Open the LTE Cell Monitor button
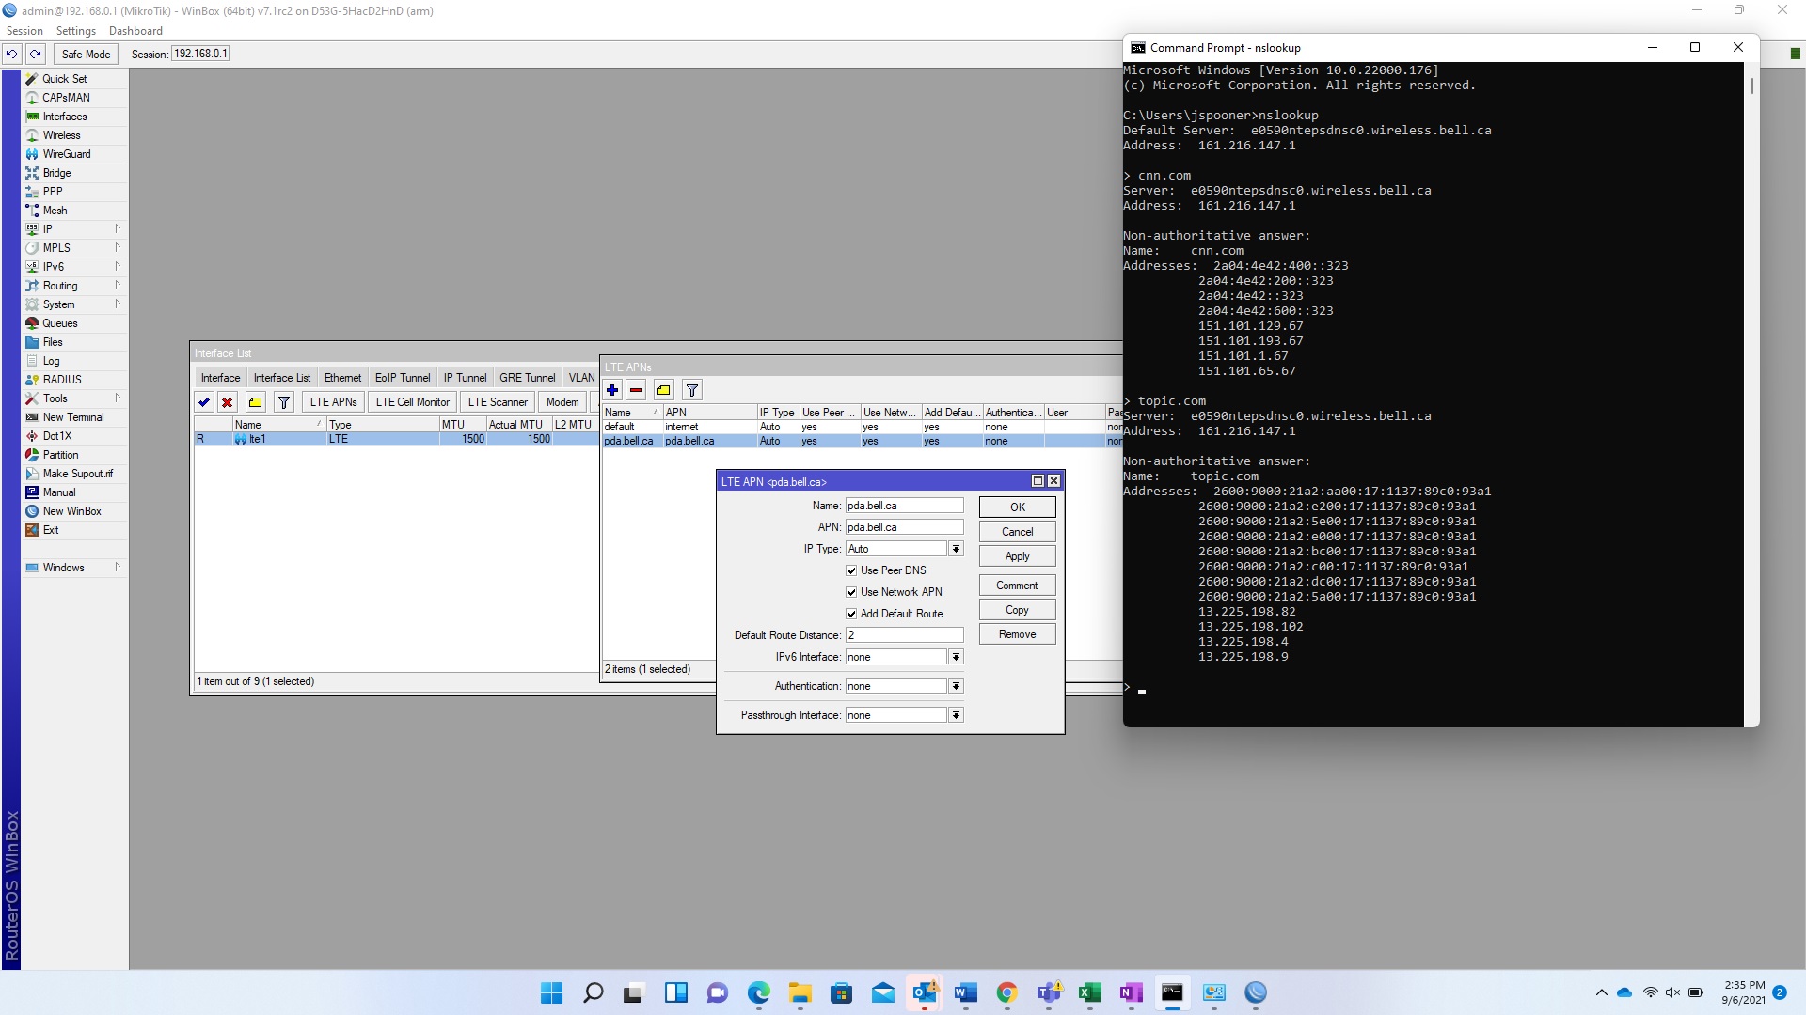This screenshot has width=1806, height=1015. tap(413, 402)
